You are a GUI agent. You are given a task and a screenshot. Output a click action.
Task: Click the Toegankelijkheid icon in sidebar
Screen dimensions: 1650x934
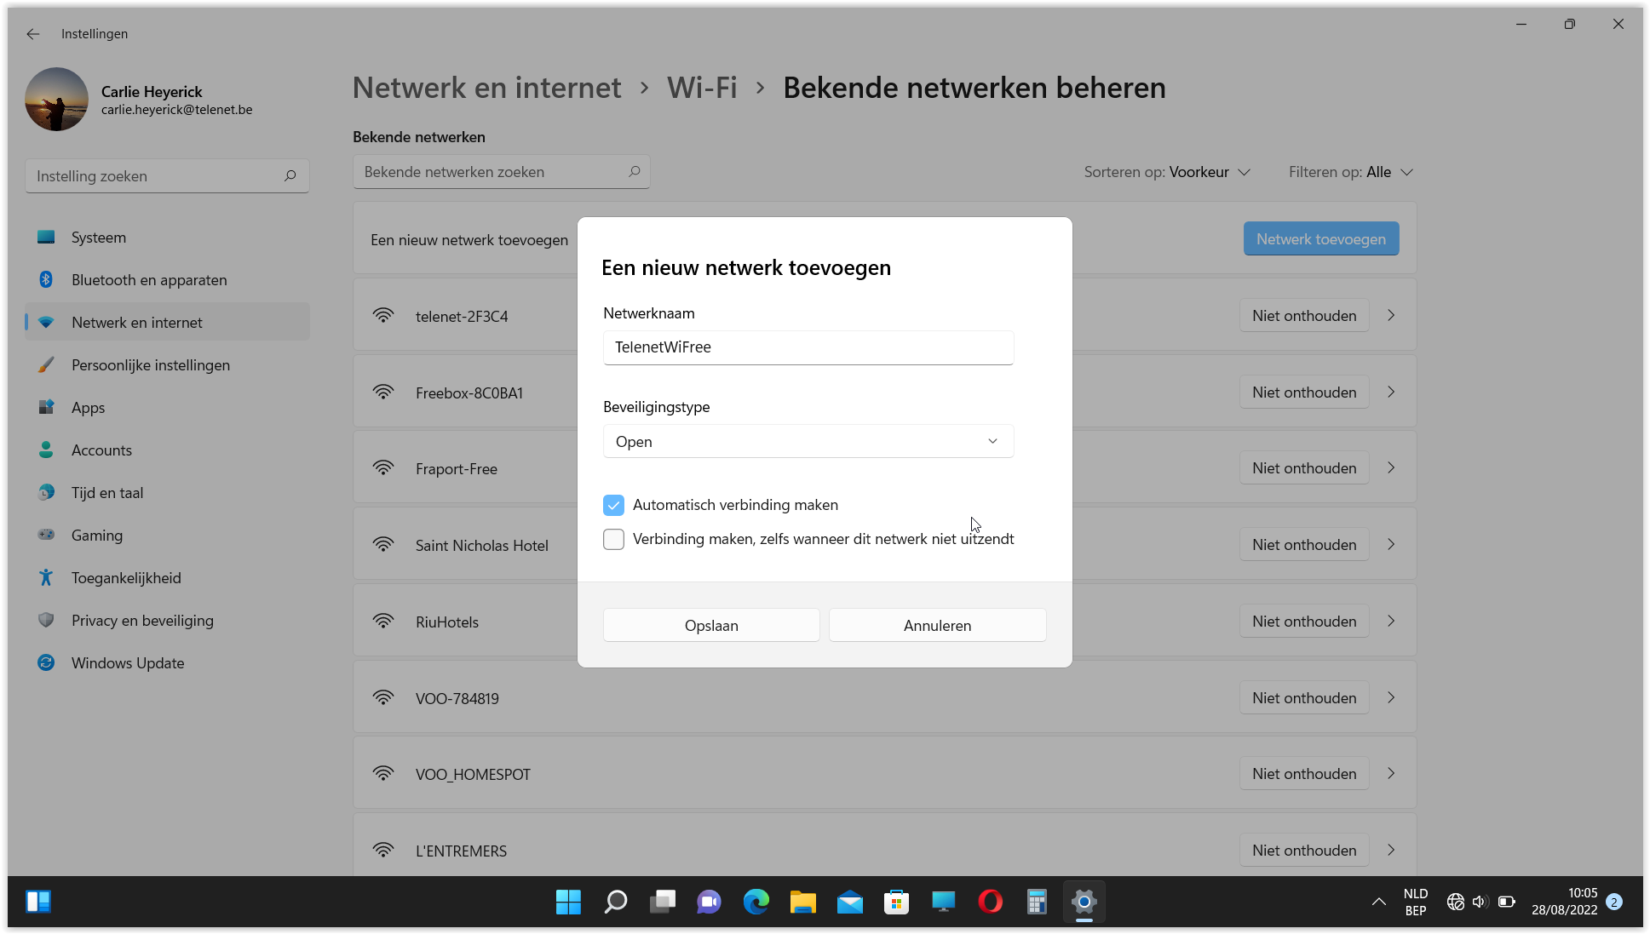pyautogui.click(x=46, y=578)
